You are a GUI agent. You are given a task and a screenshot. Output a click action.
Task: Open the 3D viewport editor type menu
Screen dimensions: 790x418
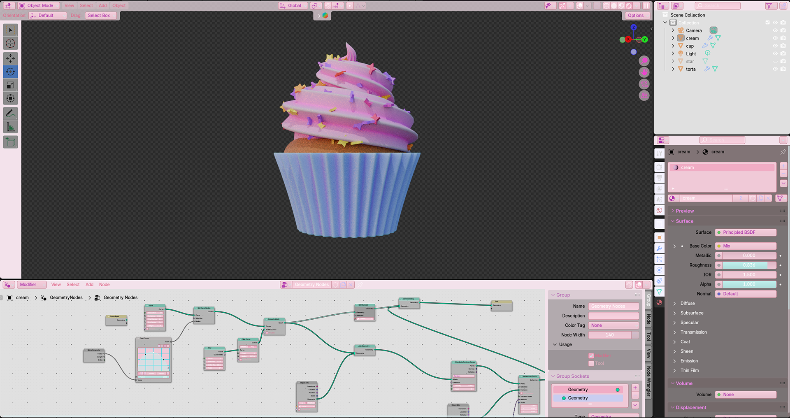(x=8, y=6)
